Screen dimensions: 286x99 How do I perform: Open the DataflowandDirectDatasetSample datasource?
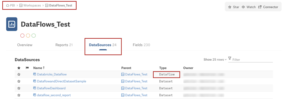[x=61, y=81]
